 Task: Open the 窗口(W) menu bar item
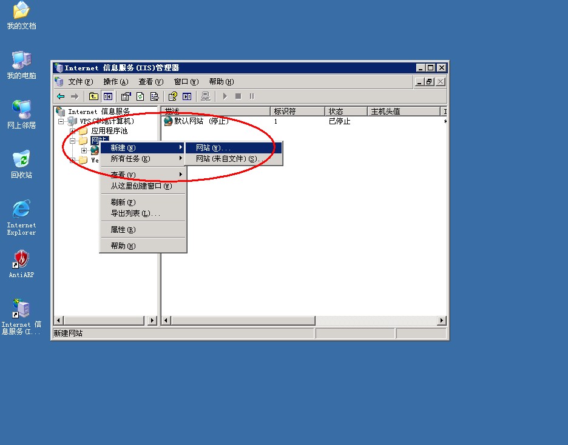[186, 82]
